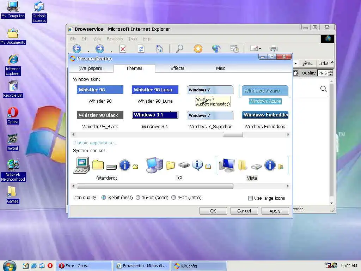Enable the Use large icons checkbox
The height and width of the screenshot is (271, 361).
click(250, 198)
